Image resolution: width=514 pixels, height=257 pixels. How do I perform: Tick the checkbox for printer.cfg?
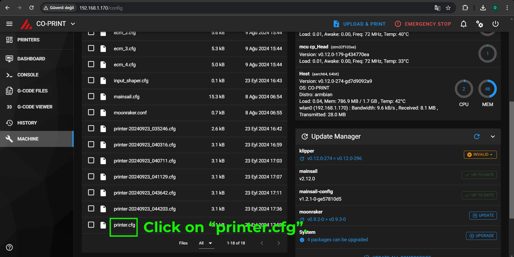(x=91, y=225)
